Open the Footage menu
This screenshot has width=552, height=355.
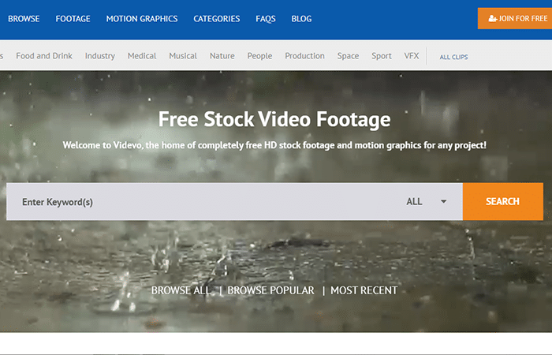click(73, 19)
